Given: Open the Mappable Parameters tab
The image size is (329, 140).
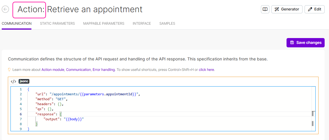Looking at the screenshot, I should [x=104, y=24].
